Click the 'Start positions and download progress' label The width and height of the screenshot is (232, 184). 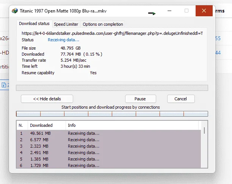(111, 107)
